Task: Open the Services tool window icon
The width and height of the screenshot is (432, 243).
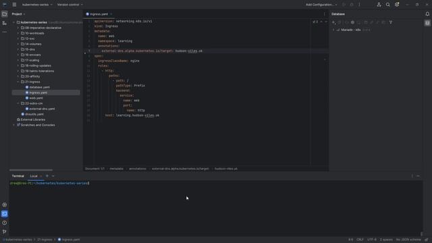Action: [x=5, y=205]
